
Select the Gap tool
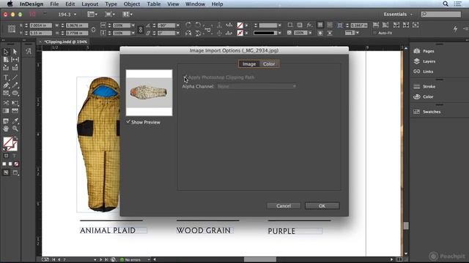pyautogui.click(x=15, y=60)
